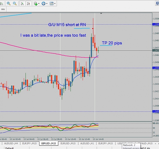Click the Zoom Out magnifier icon
The height and width of the screenshot is (149, 159).
15,4
